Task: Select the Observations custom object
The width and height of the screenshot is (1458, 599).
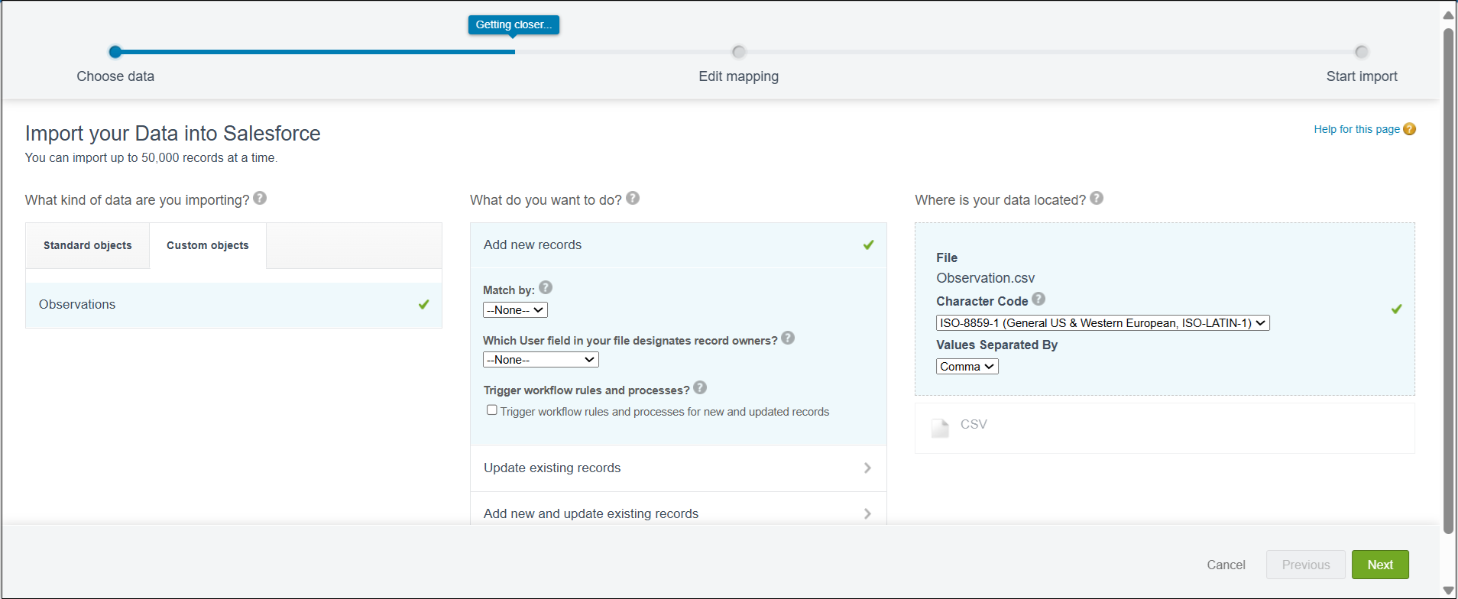Action: pos(234,305)
